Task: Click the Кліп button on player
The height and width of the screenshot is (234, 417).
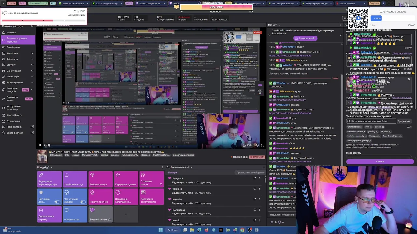Action: (248, 145)
